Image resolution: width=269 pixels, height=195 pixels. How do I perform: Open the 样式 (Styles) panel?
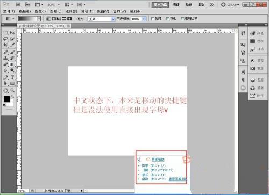[257, 49]
